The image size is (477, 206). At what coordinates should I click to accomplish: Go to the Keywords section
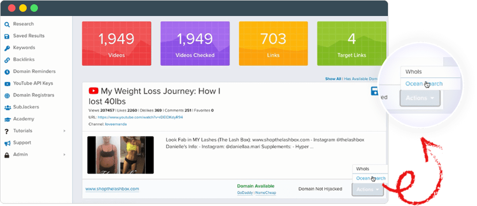tap(24, 48)
